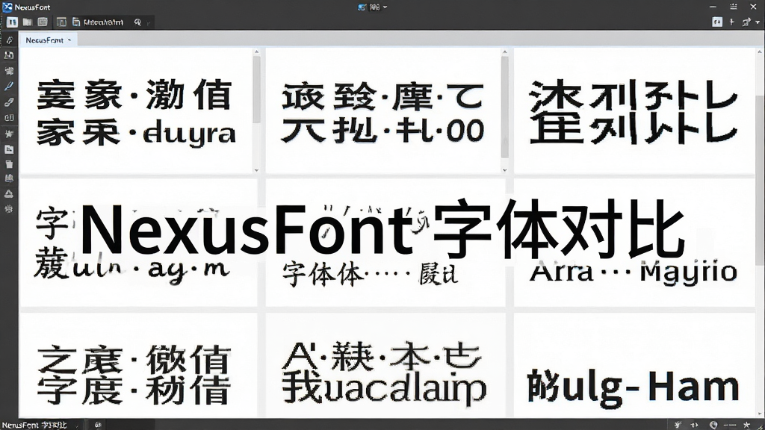
Task: Click the highlighted icon in right toolbar
Action: (x=716, y=22)
